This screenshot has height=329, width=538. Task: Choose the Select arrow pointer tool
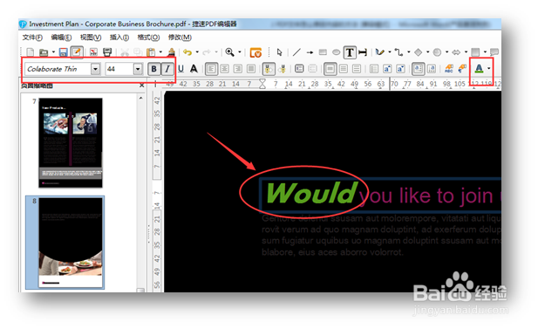tap(279, 52)
